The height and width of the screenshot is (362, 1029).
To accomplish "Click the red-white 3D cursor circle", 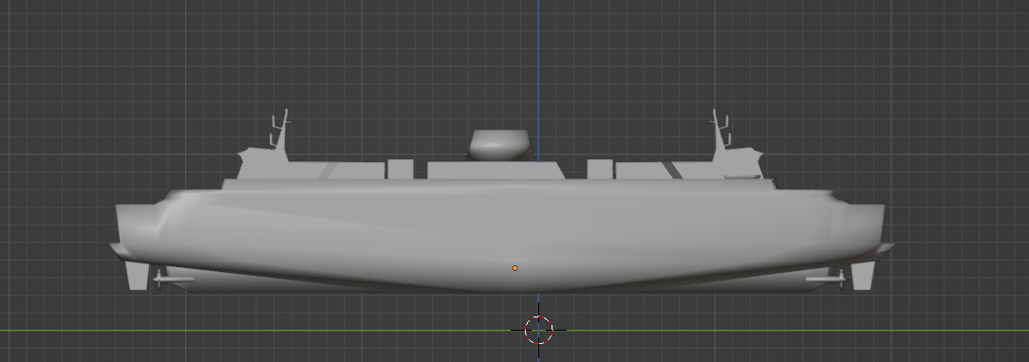I will click(539, 330).
